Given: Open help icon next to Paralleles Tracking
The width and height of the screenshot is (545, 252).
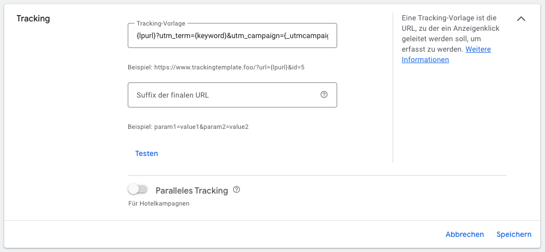Looking at the screenshot, I should 237,190.
